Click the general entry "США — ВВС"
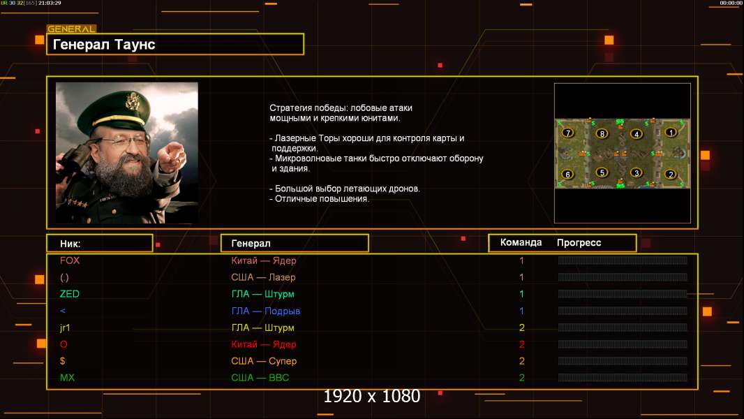This screenshot has width=744, height=419. point(260,378)
